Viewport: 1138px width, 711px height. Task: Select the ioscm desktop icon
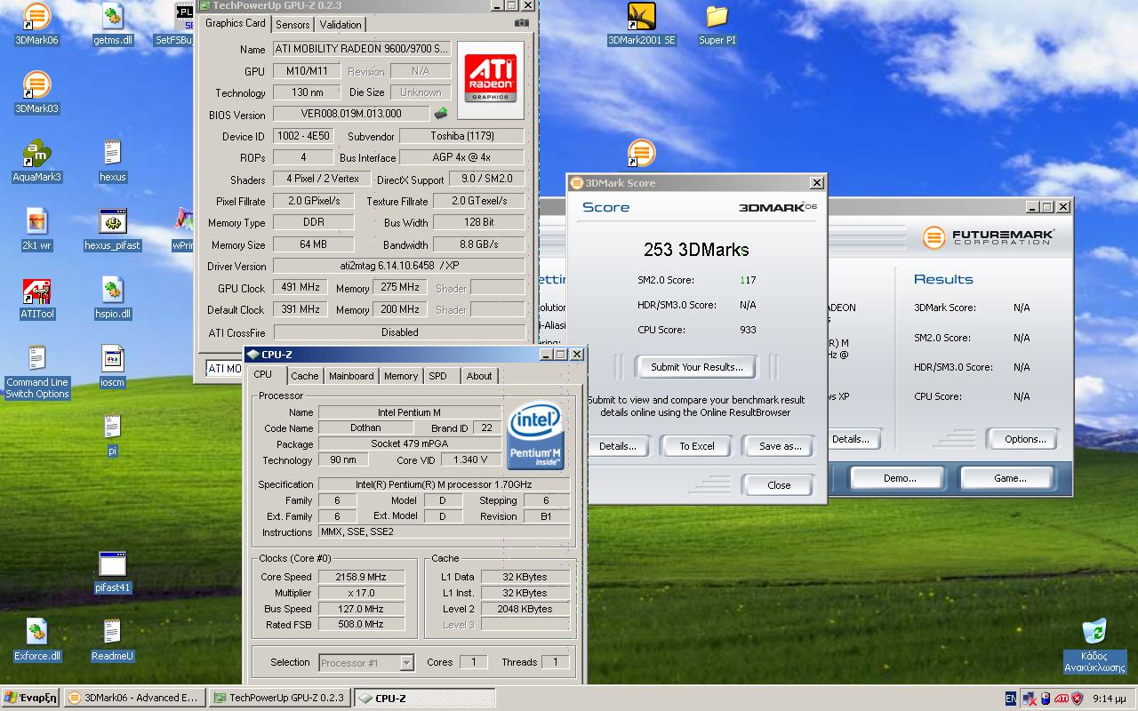pyautogui.click(x=112, y=366)
